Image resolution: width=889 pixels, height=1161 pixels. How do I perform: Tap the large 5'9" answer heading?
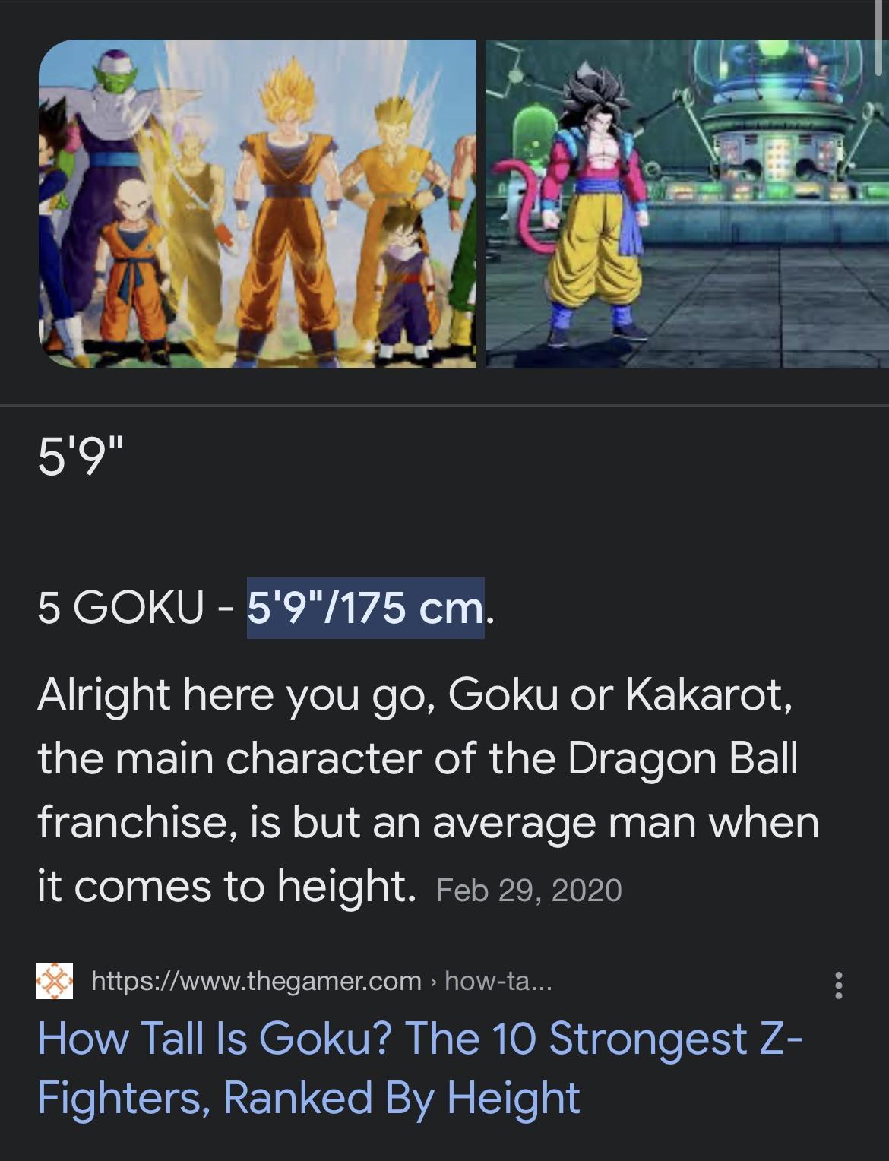[79, 457]
